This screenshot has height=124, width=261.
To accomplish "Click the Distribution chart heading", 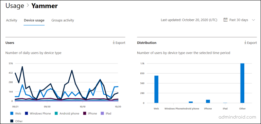I will pyautogui.click(x=147, y=43).
